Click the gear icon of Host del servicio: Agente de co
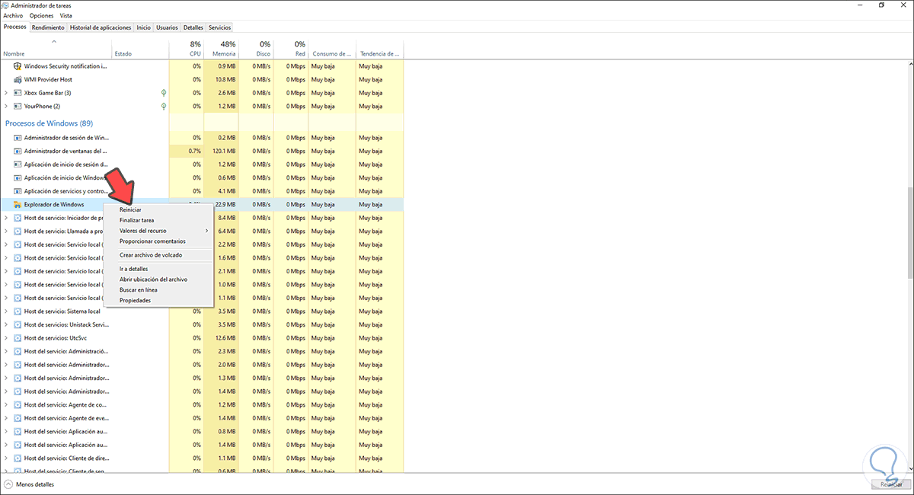The image size is (914, 495). tap(18, 404)
